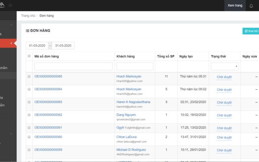Click email chloe.laduca@gmail.com
Screen dimensions: 259x162
coord(132,142)
